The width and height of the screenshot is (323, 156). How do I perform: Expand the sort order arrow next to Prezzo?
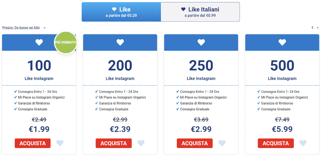(45, 28)
